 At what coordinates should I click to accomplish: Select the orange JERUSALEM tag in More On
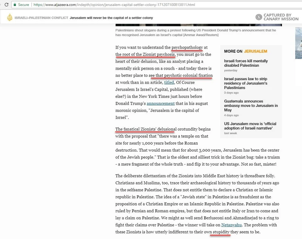[256, 51]
